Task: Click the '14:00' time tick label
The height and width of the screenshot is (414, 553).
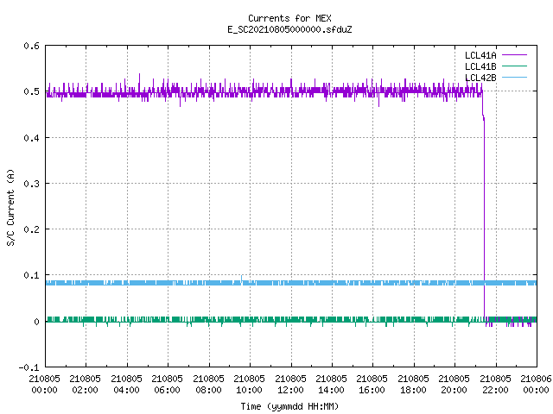Action: (331, 390)
